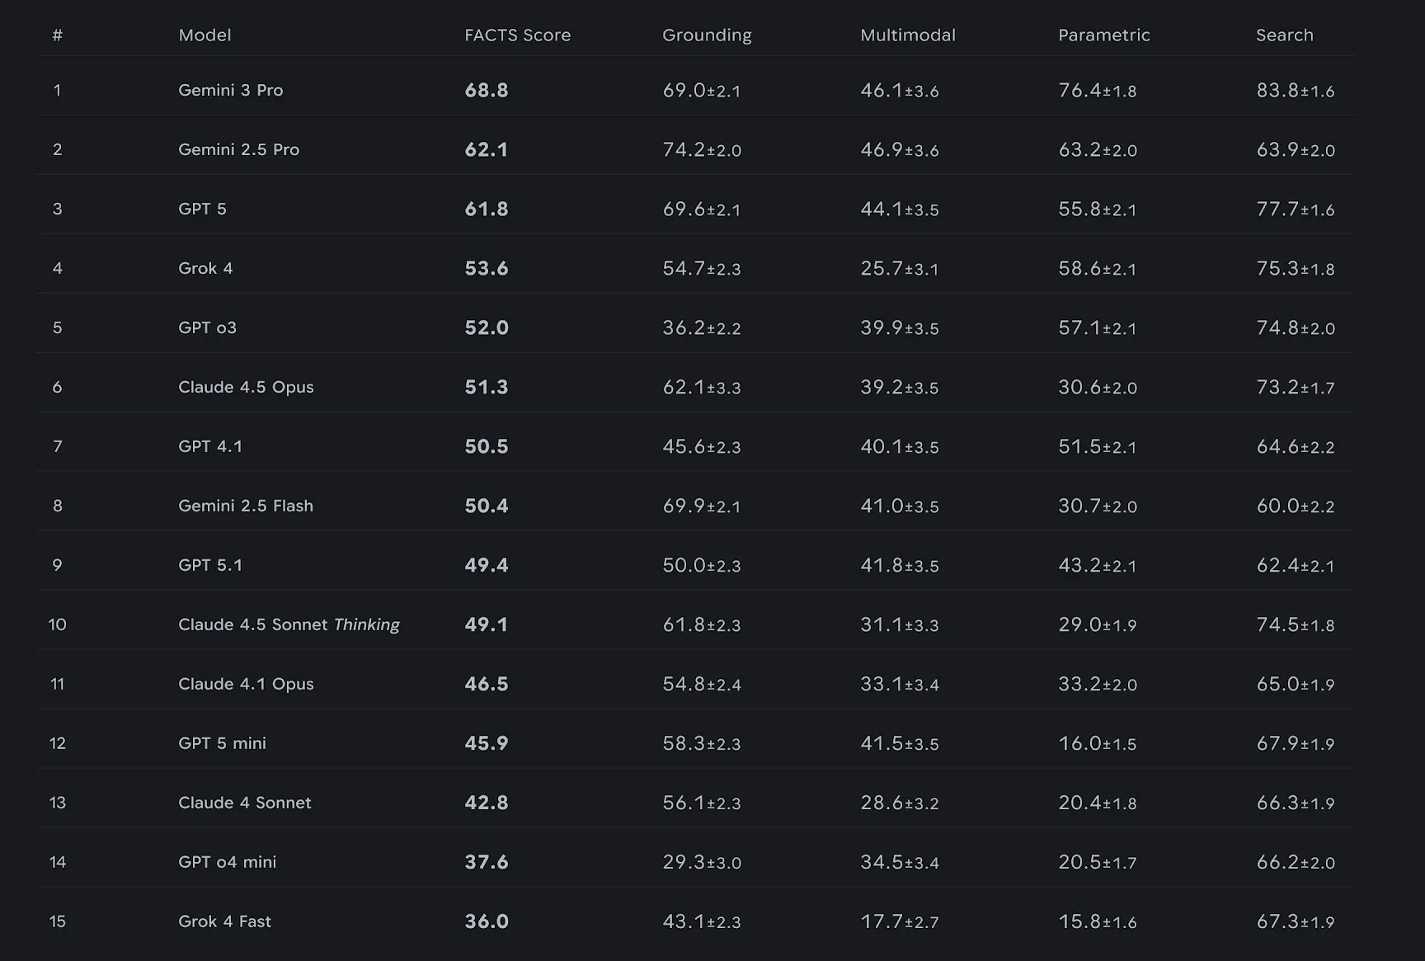Click GPT o3's 52.0 FACTS score

486,327
